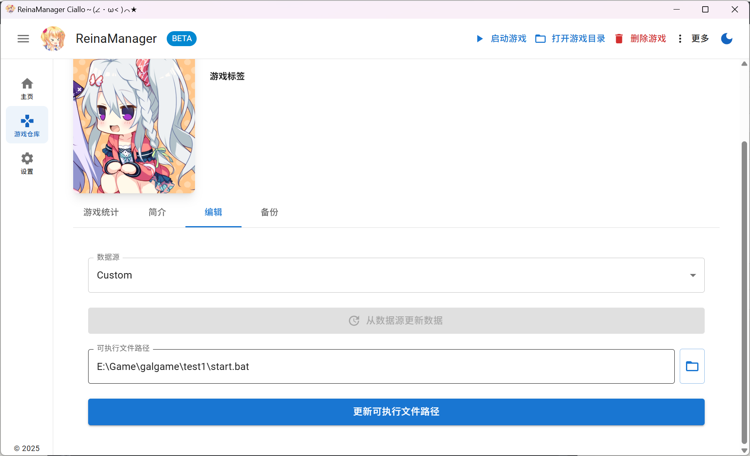Open the 备份 tab
The width and height of the screenshot is (750, 456).
[x=269, y=212]
